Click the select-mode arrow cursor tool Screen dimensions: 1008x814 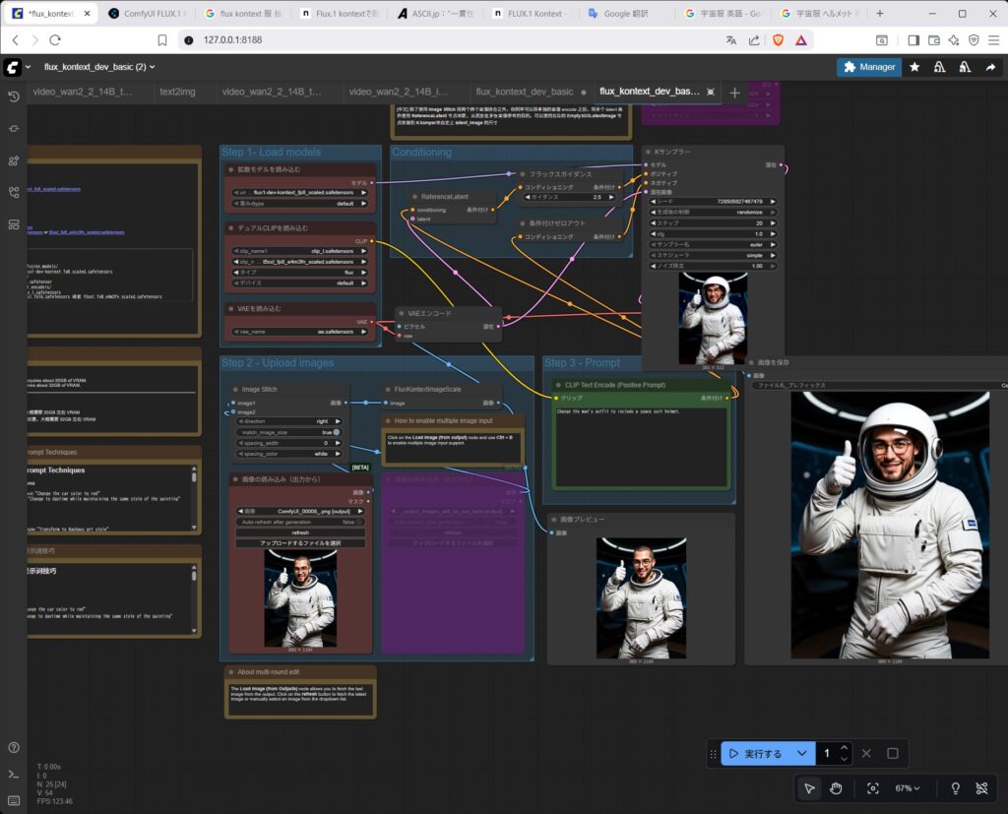tap(809, 788)
